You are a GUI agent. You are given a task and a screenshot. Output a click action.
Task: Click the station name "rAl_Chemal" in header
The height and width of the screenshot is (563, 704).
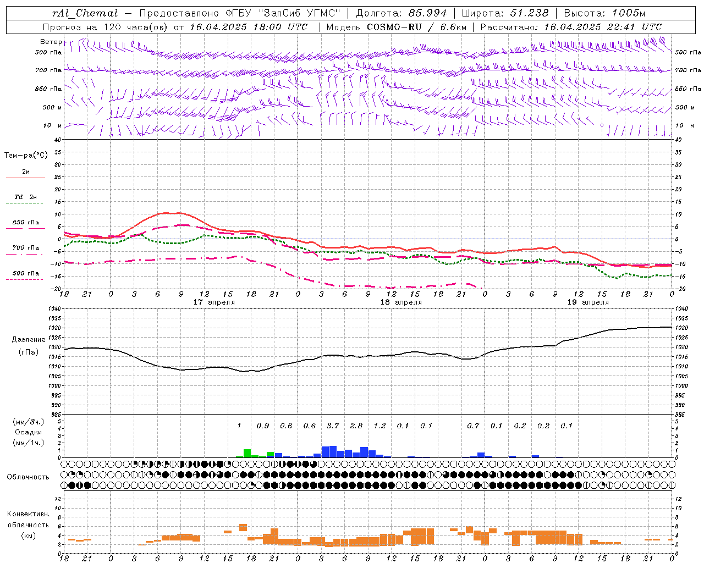click(85, 13)
